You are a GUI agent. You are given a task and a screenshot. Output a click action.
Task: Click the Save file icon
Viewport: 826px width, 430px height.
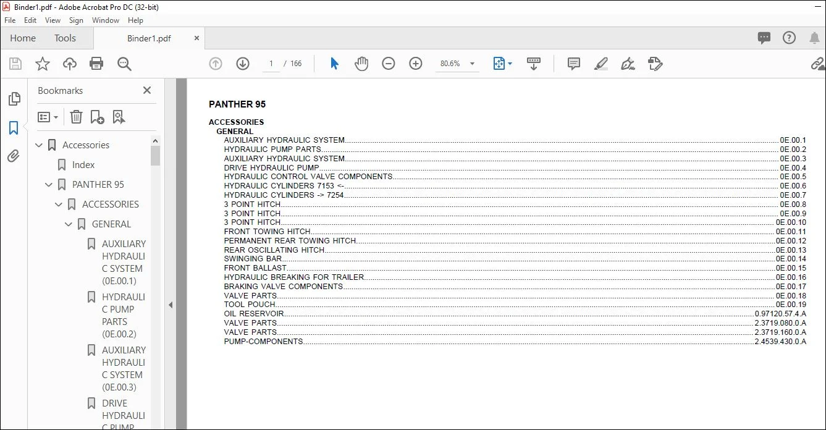[15, 64]
